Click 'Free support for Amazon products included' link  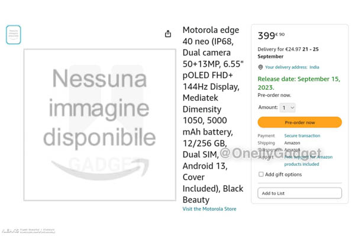(308, 160)
